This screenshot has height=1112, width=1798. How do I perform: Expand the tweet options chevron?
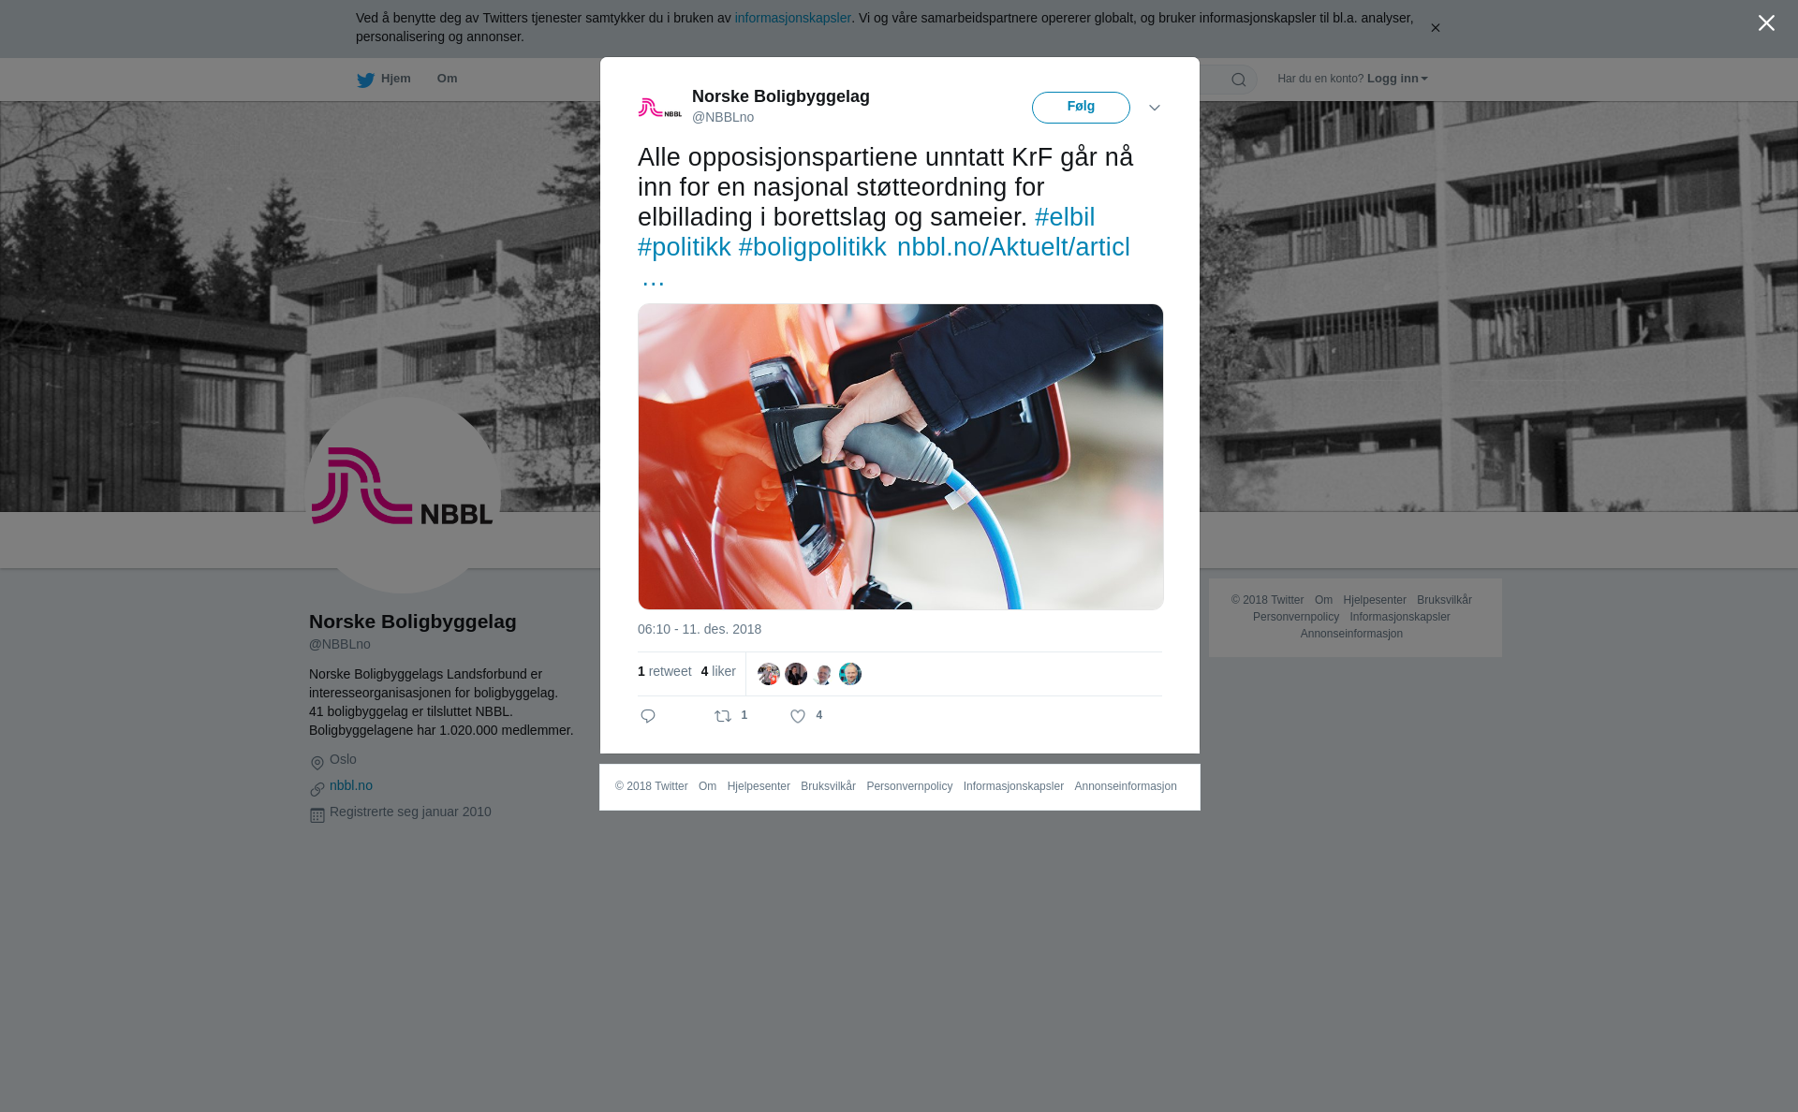click(x=1155, y=108)
